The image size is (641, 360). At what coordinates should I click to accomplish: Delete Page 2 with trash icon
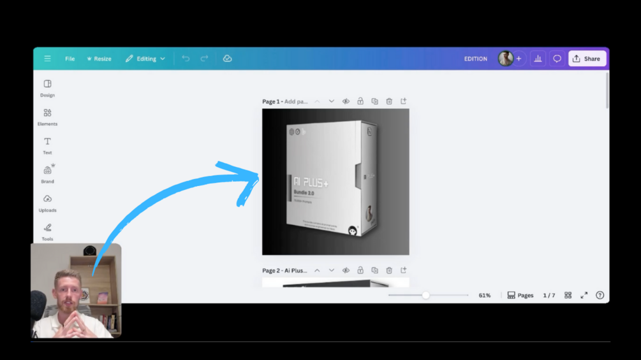tap(389, 270)
